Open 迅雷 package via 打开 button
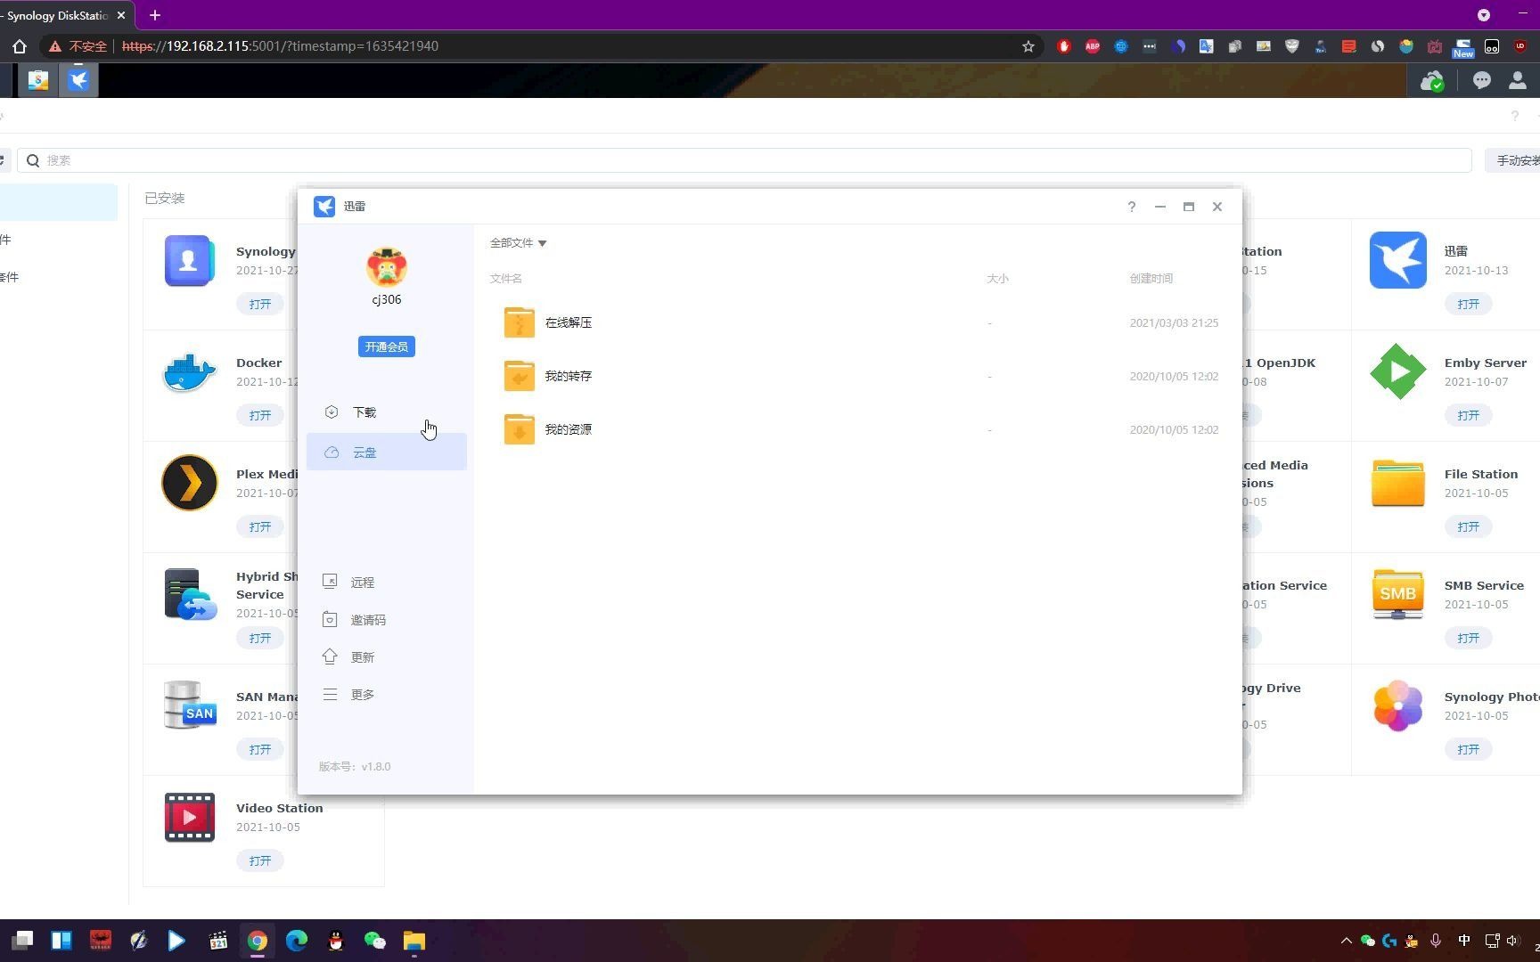Image resolution: width=1540 pixels, height=962 pixels. (1468, 304)
